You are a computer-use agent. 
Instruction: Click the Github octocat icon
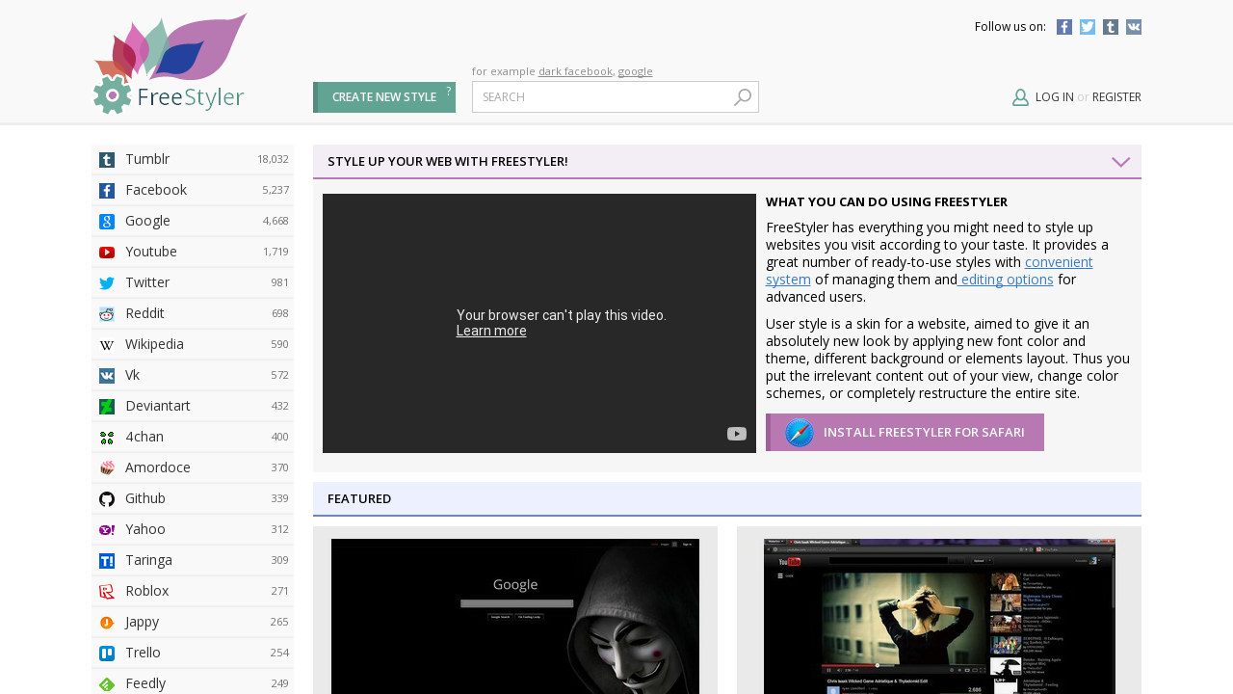[107, 499]
